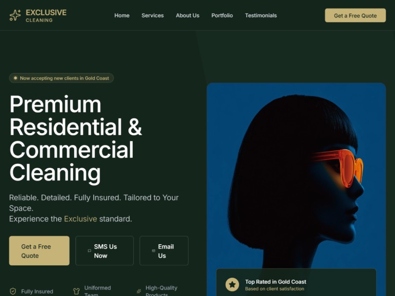The image size is (395, 296).
Task: Click the t-shirt icon next to Uniformed Team
Action: pyautogui.click(x=77, y=291)
